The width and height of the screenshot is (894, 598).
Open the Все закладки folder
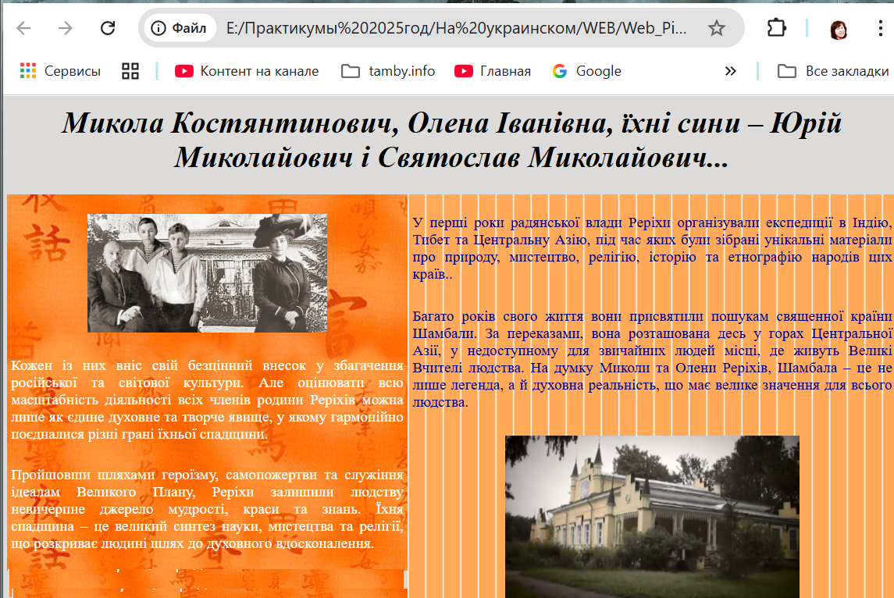(x=833, y=71)
